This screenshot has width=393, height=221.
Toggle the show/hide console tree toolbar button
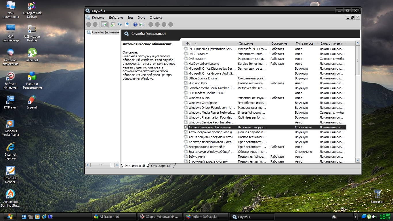pyautogui.click(x=104, y=24)
